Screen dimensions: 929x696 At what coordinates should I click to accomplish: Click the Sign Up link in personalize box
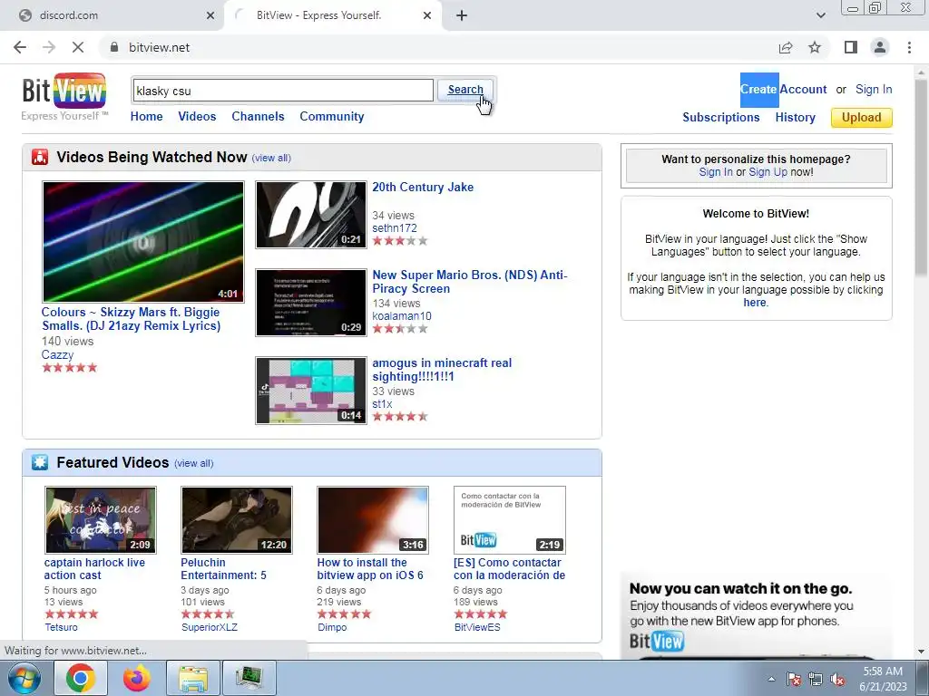768,171
